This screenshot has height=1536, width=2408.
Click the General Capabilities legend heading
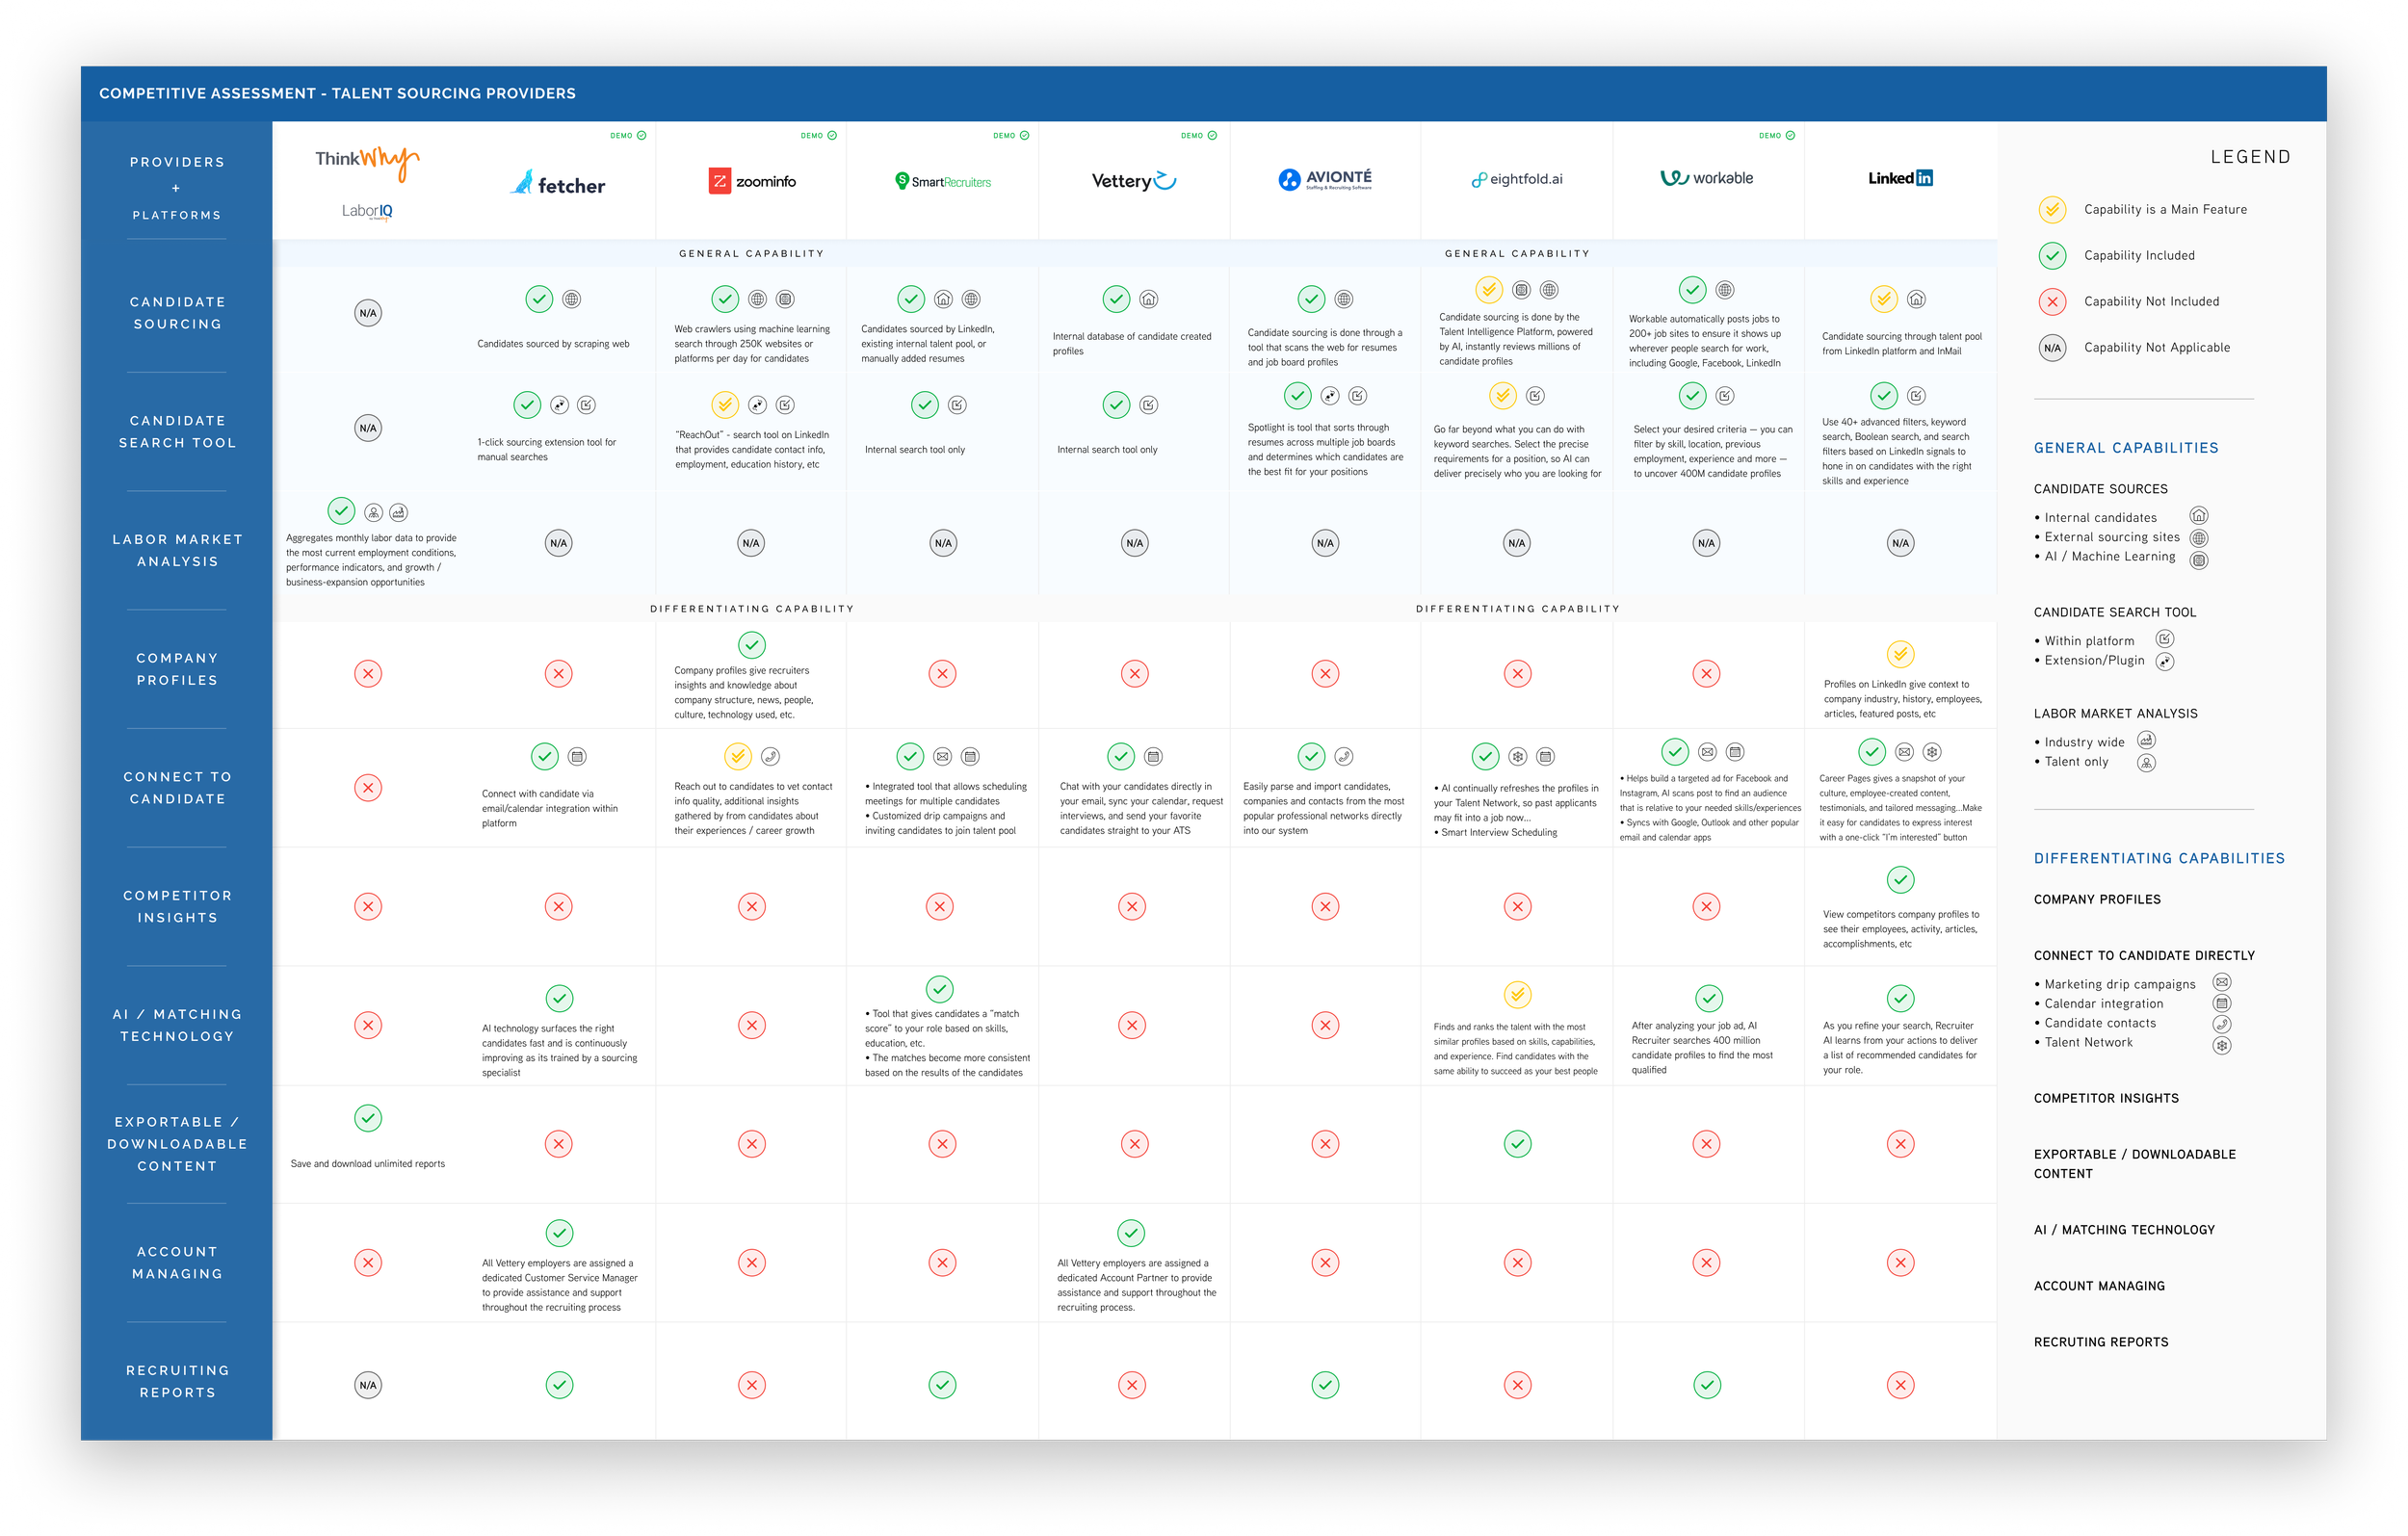(x=2125, y=448)
